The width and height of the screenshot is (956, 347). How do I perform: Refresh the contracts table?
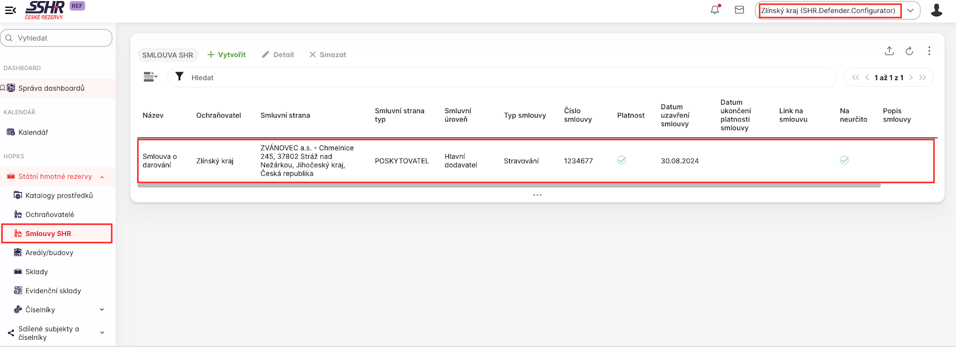[909, 51]
